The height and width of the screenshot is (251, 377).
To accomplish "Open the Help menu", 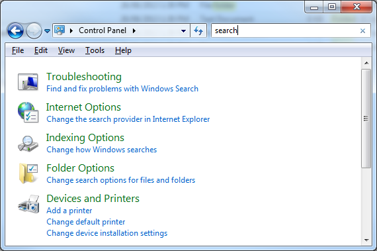I will point(123,50).
